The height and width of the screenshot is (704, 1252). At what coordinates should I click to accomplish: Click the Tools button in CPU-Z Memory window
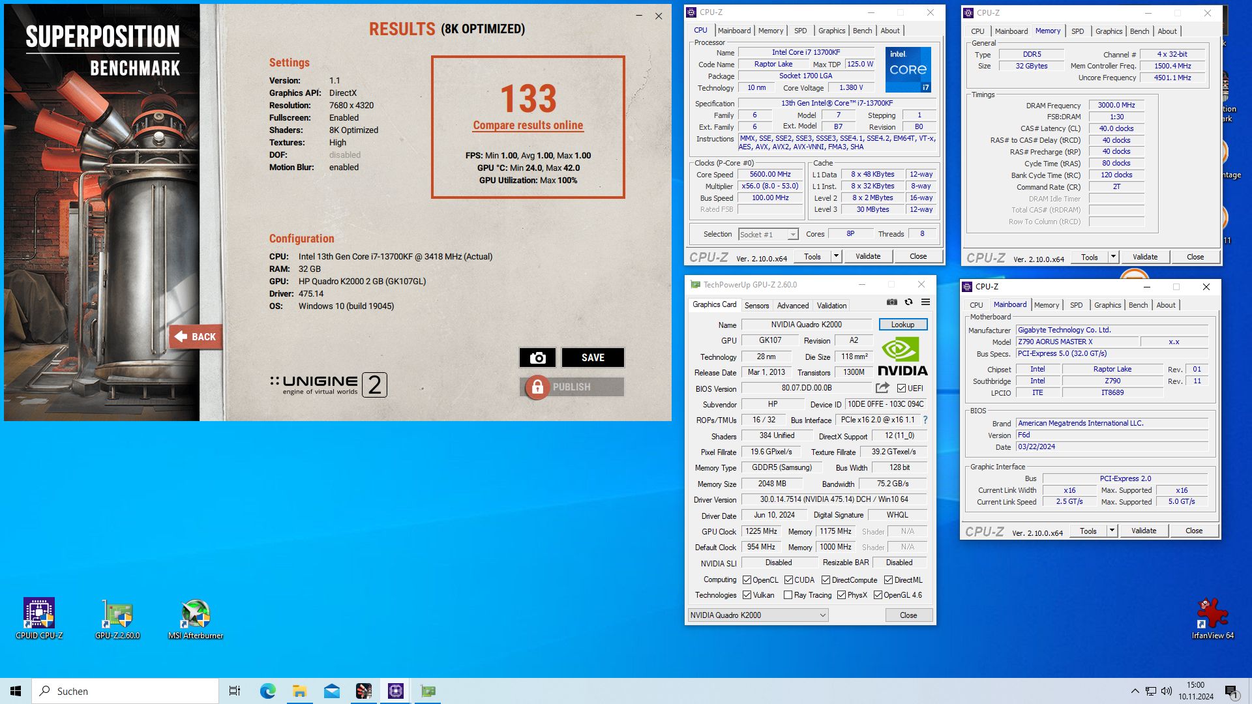(x=1089, y=257)
